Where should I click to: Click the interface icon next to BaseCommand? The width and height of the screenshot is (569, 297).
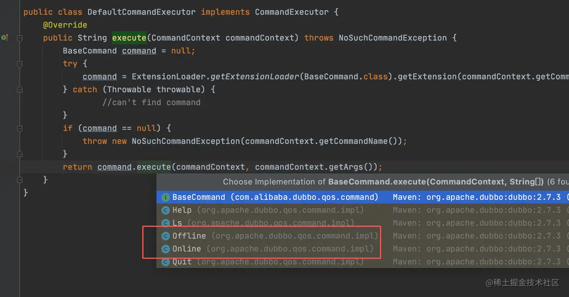tap(165, 198)
